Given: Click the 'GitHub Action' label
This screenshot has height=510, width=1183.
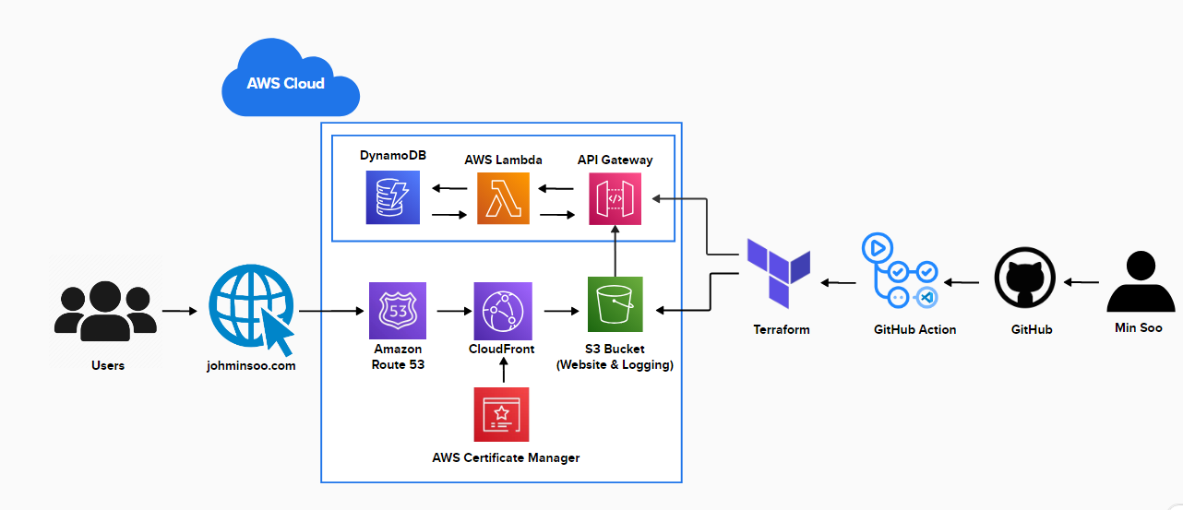Looking at the screenshot, I should pos(915,329).
